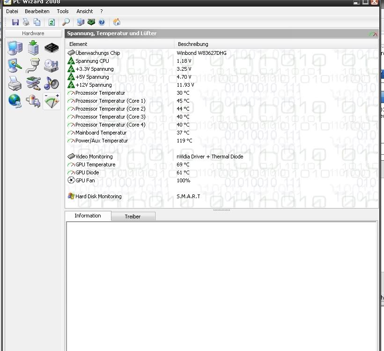Select the Spannung CPU row
The width and height of the screenshot is (384, 351).
(x=222, y=61)
